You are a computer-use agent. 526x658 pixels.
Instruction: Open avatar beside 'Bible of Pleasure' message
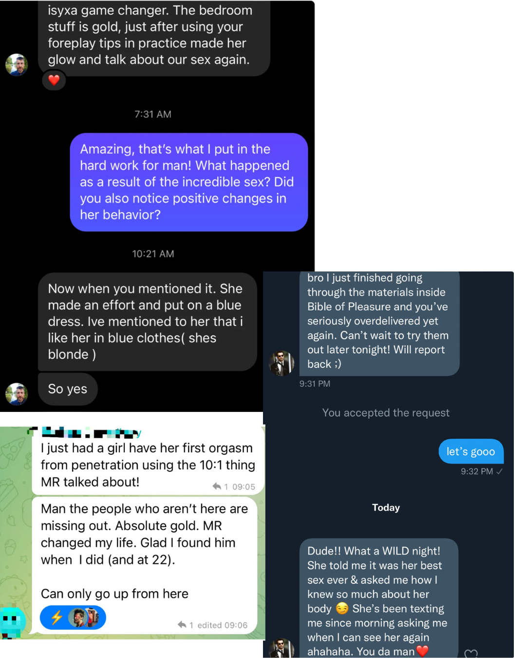[282, 363]
